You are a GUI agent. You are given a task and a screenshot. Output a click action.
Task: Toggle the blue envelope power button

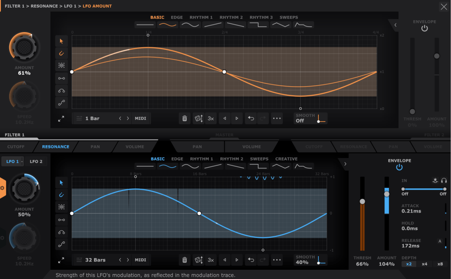[x=399, y=167]
